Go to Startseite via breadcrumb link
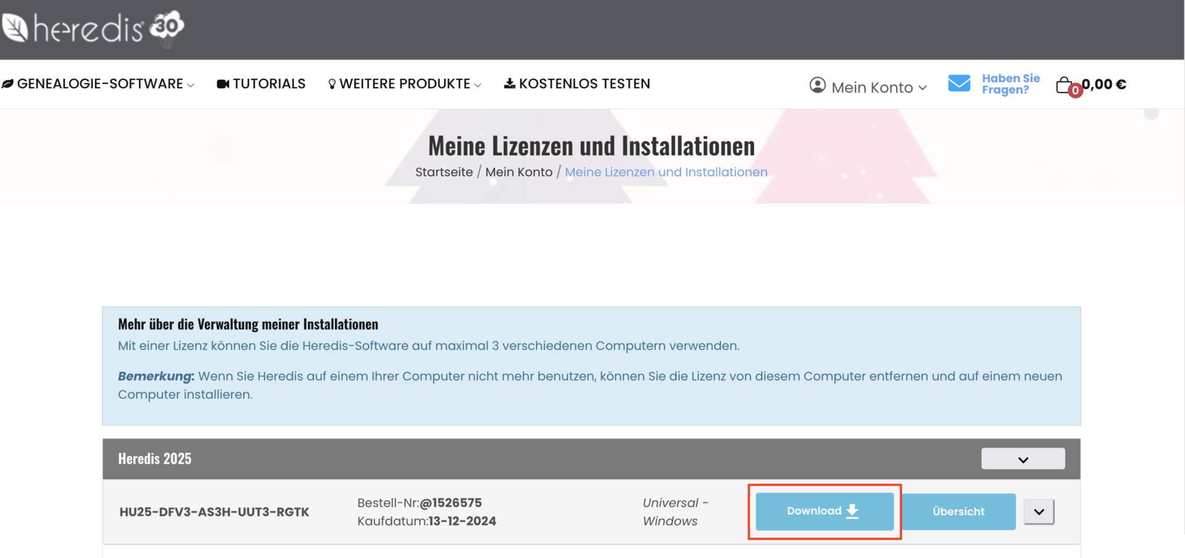This screenshot has width=1185, height=558. [x=444, y=172]
